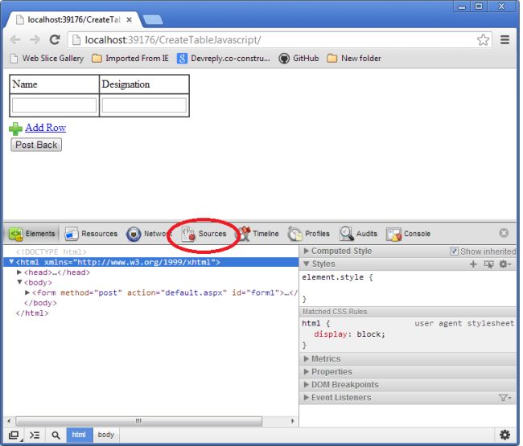Click the address bar URL

(173, 40)
